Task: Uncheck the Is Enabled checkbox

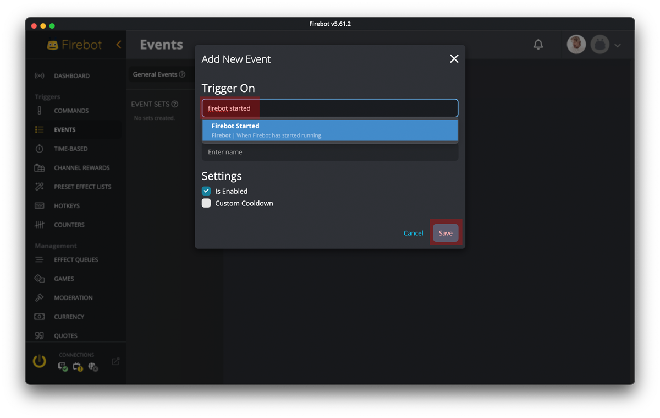Action: [x=206, y=191]
